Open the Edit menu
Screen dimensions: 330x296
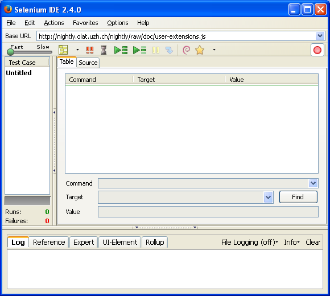[x=30, y=23]
